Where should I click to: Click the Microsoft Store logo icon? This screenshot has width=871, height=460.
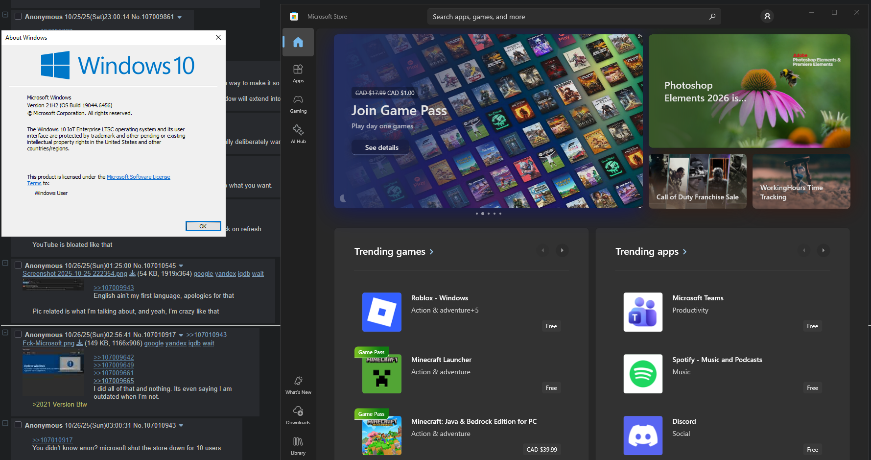point(294,17)
